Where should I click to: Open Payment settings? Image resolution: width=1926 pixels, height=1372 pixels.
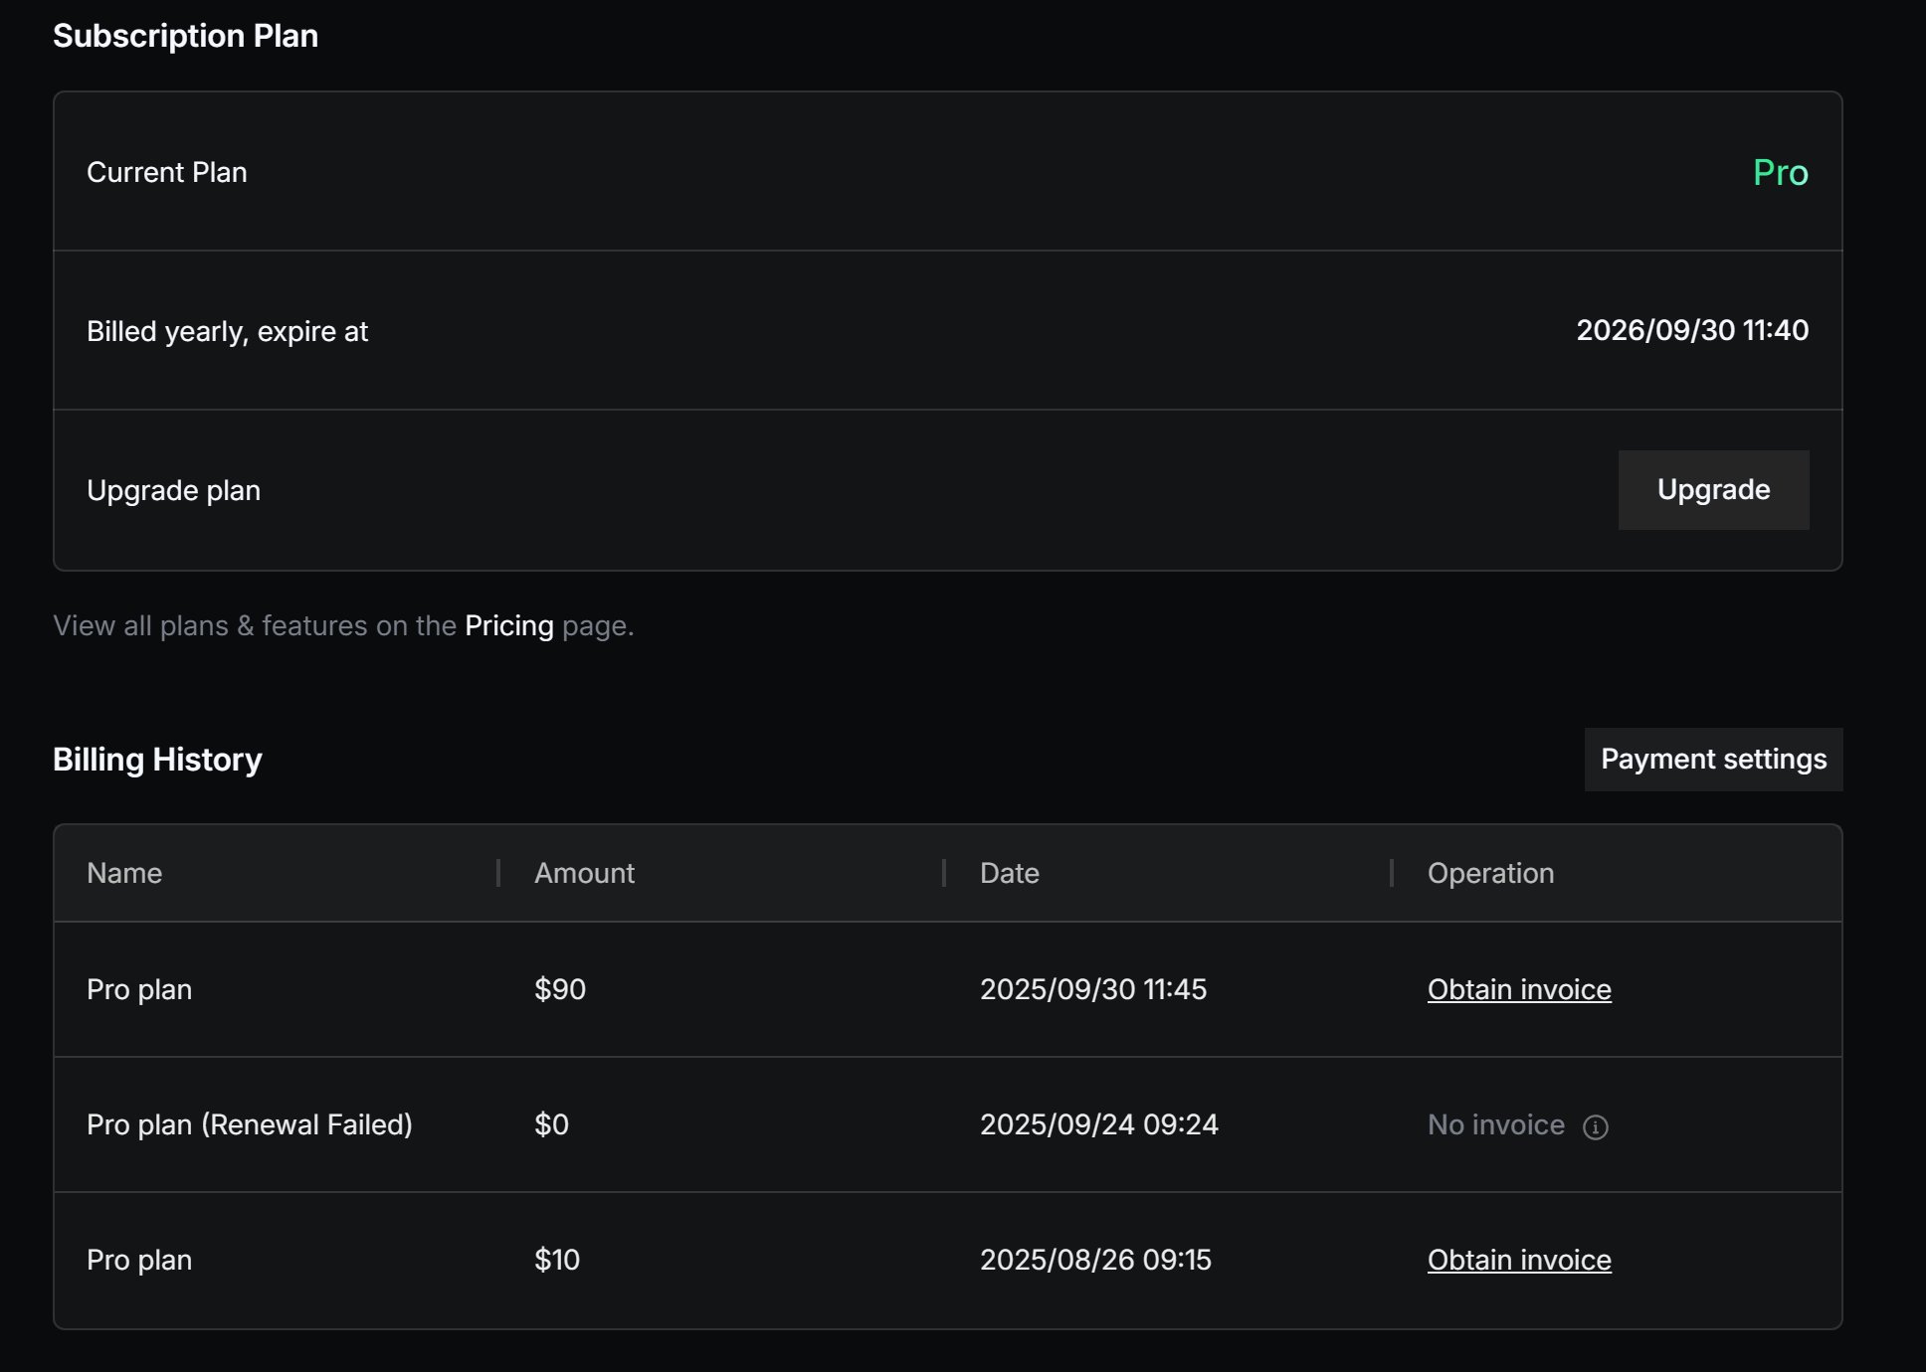pyautogui.click(x=1712, y=760)
